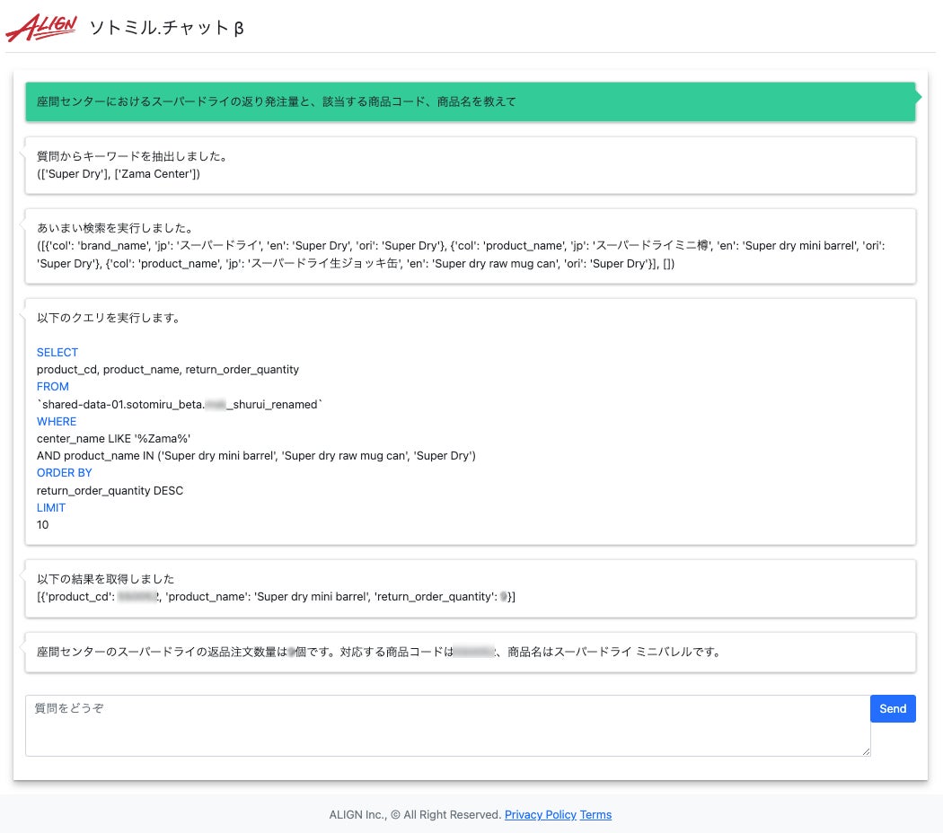Click the Send button
The height and width of the screenshot is (833, 943).
(x=893, y=708)
